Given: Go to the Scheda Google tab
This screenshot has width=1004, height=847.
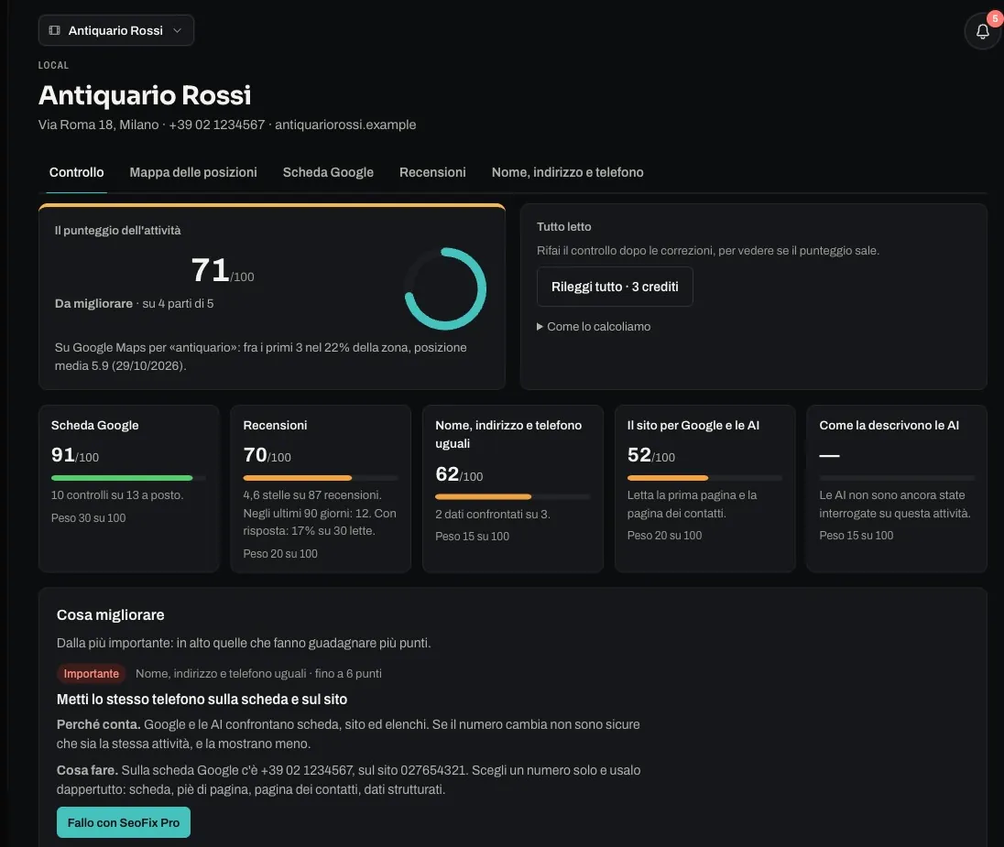Looking at the screenshot, I should tap(328, 172).
